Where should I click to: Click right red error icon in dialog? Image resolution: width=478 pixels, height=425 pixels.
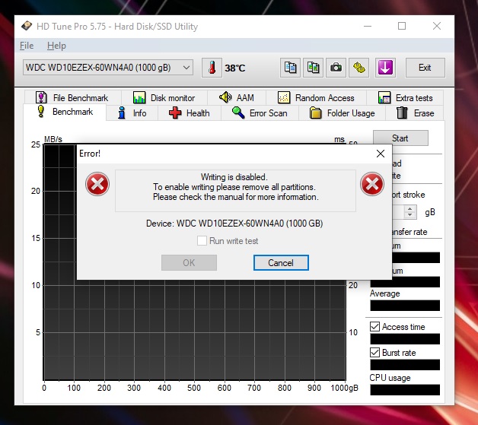pyautogui.click(x=372, y=184)
